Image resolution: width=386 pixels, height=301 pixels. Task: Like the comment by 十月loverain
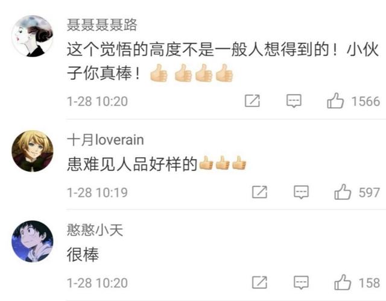[343, 192]
